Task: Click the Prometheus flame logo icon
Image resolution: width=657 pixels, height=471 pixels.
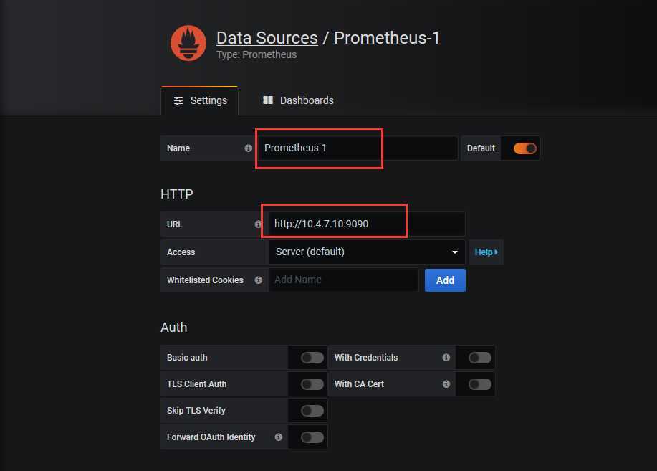Action: click(188, 43)
